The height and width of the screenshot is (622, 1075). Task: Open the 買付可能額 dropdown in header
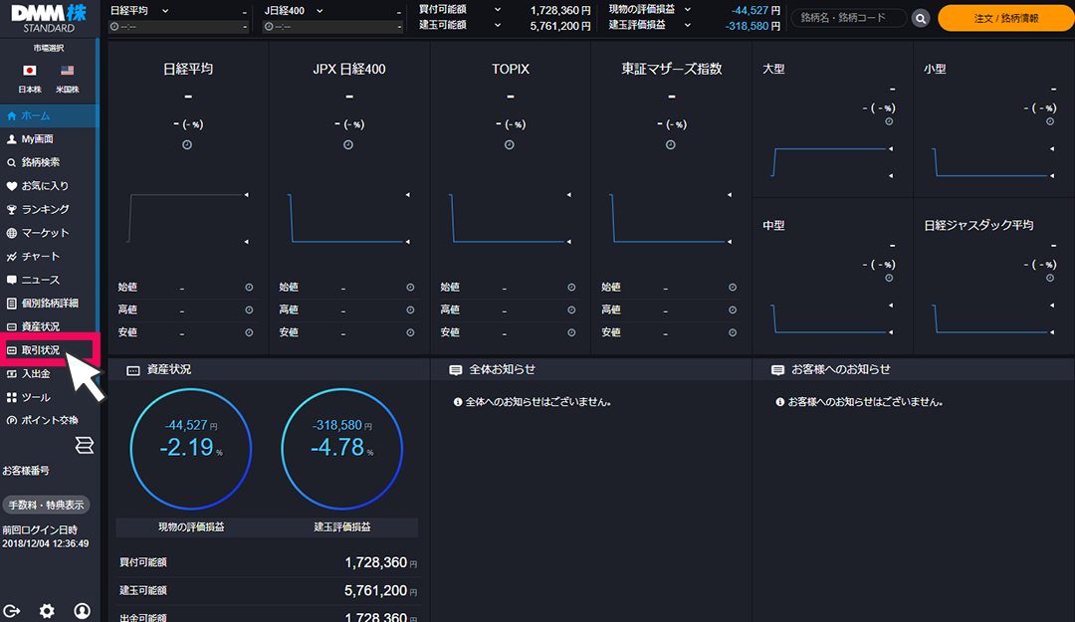point(496,10)
